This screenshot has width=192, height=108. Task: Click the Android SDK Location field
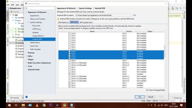103,15
